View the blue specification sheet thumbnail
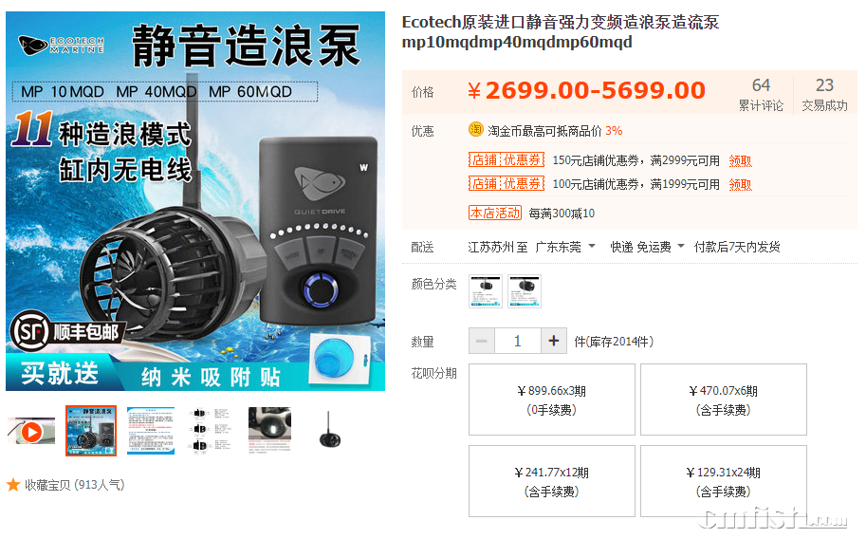Viewport: 866px width, 539px height. [x=151, y=431]
